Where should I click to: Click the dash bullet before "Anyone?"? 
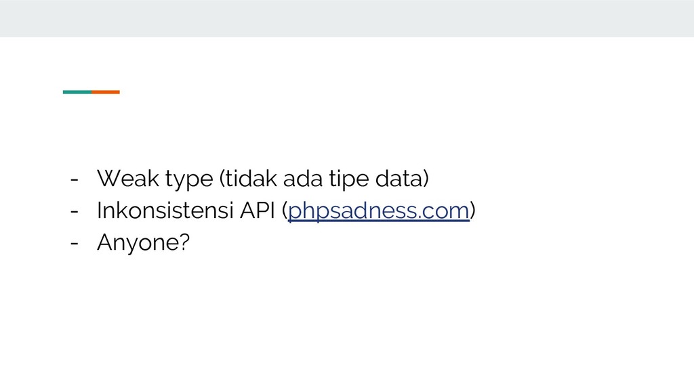tap(74, 242)
